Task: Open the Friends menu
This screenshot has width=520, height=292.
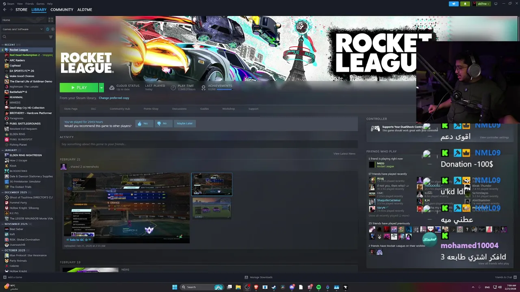Action: point(30,4)
